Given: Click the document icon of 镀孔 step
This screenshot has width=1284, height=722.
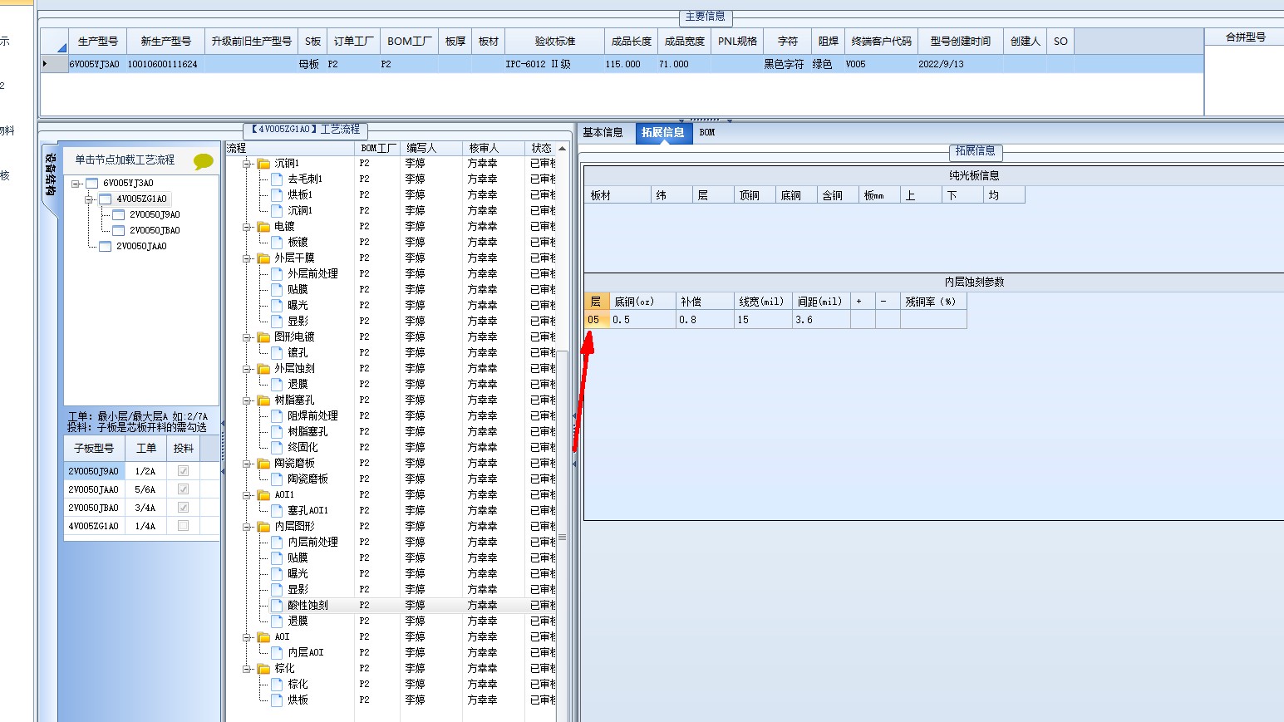Looking at the screenshot, I should click(277, 352).
